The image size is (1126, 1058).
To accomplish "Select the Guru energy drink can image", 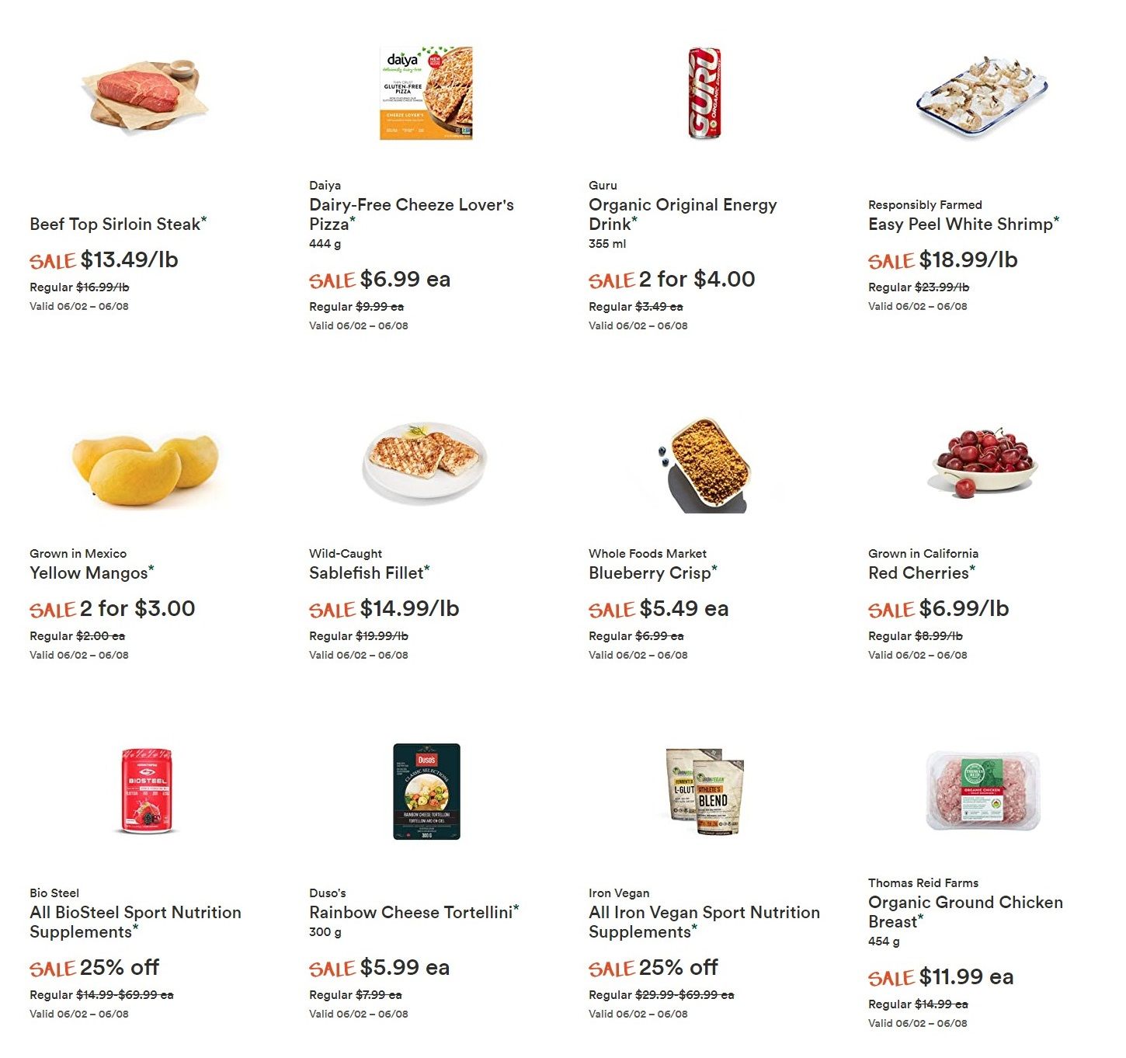I will 705,93.
